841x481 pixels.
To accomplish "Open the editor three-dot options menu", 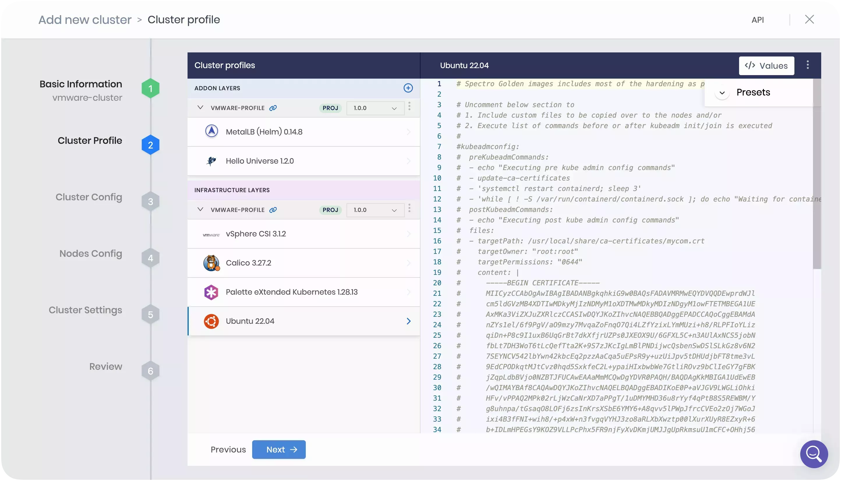I will (x=808, y=65).
